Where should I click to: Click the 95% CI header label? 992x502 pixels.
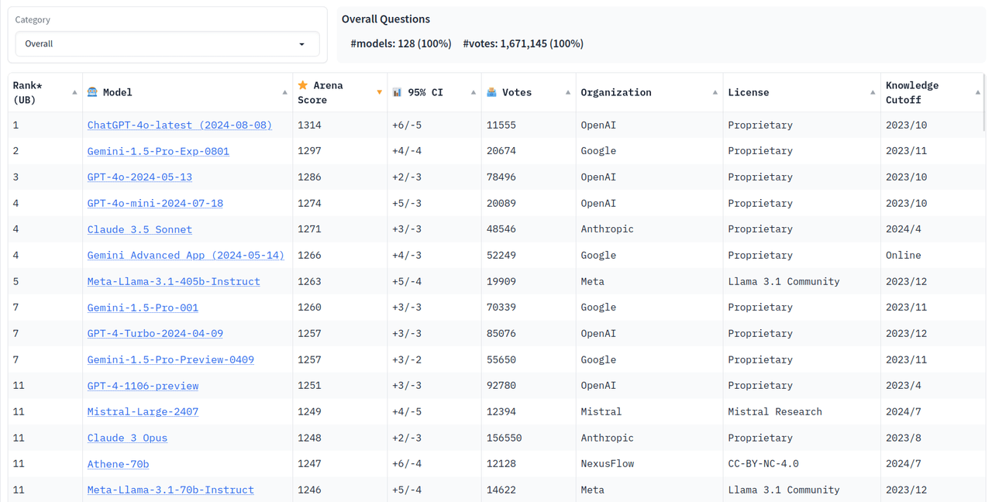(x=425, y=92)
